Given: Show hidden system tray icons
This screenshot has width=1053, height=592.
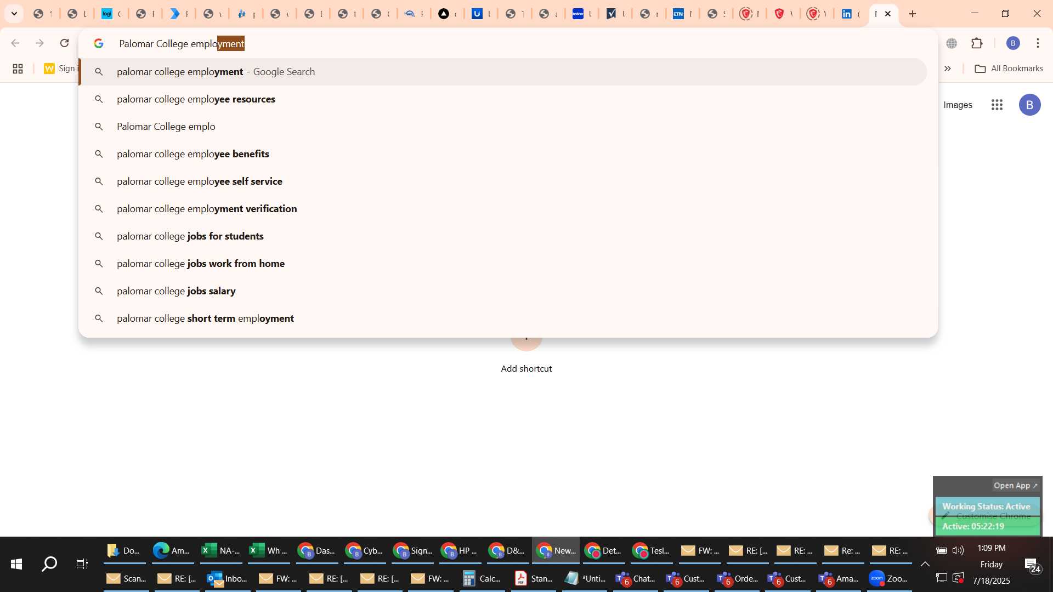Looking at the screenshot, I should (x=925, y=564).
